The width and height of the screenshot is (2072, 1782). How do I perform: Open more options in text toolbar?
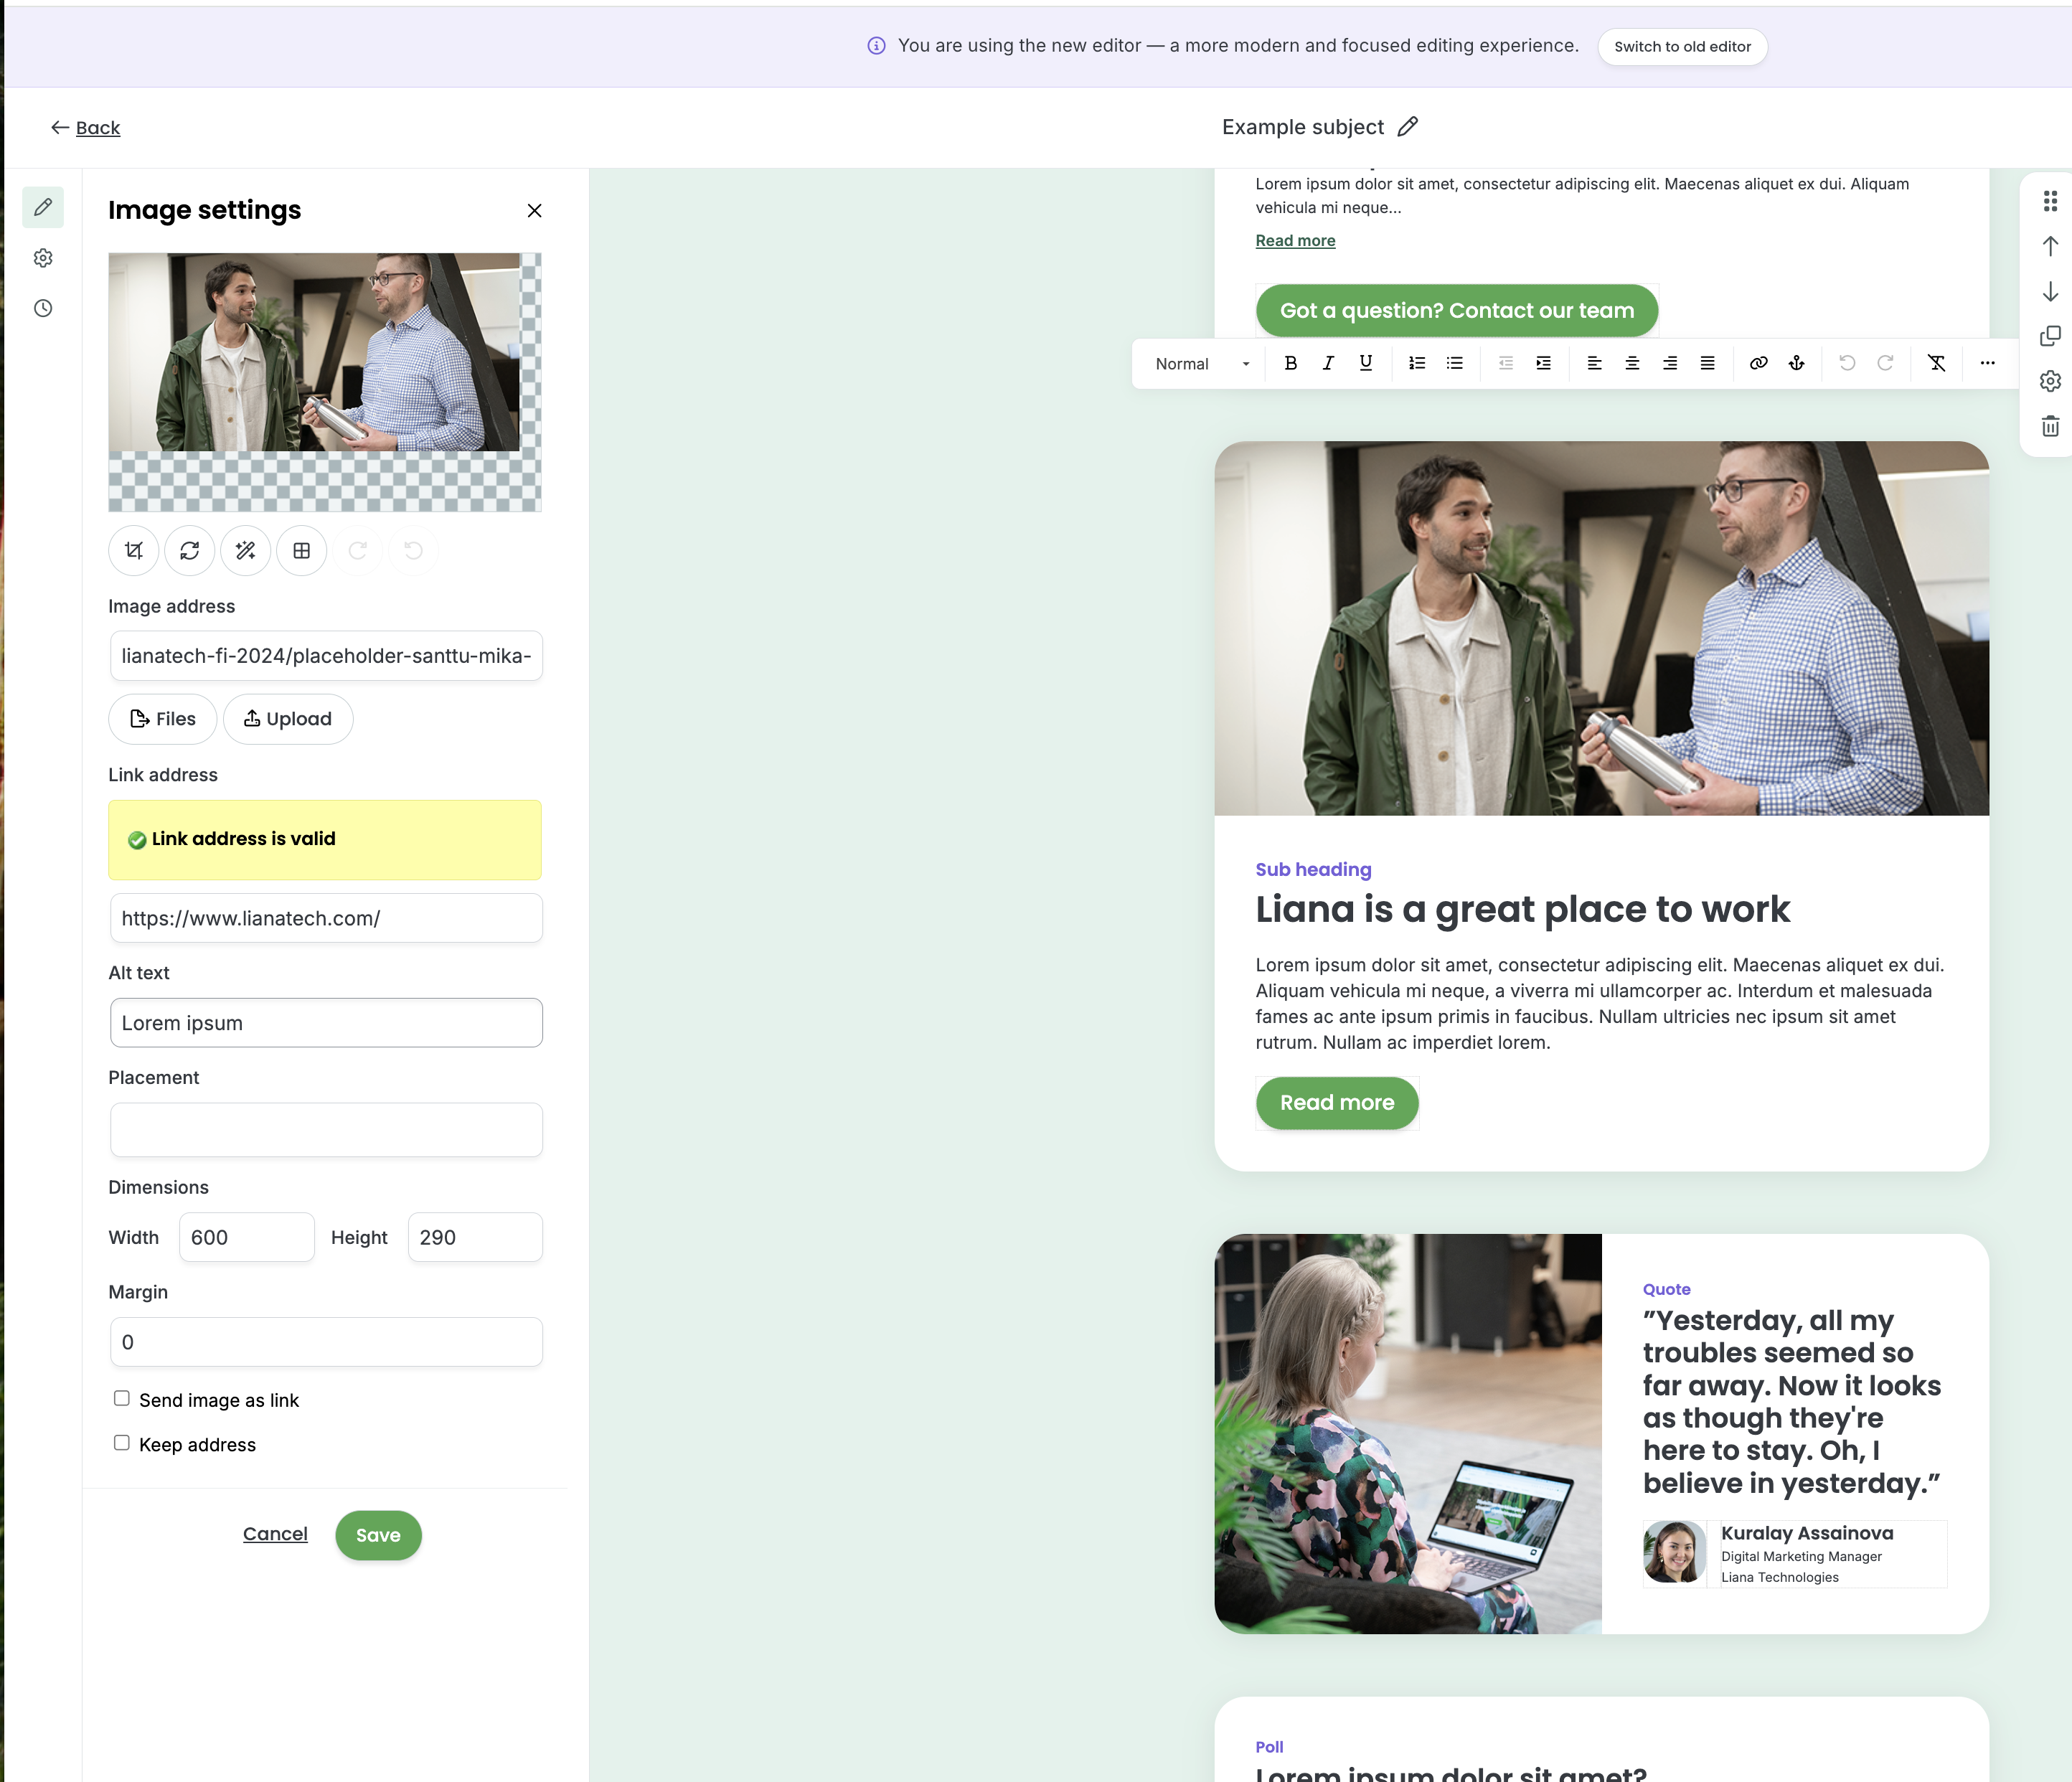point(1988,364)
